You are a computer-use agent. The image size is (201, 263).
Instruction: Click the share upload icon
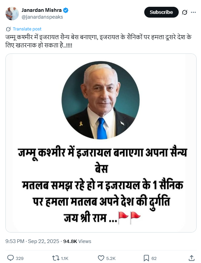click(x=192, y=258)
